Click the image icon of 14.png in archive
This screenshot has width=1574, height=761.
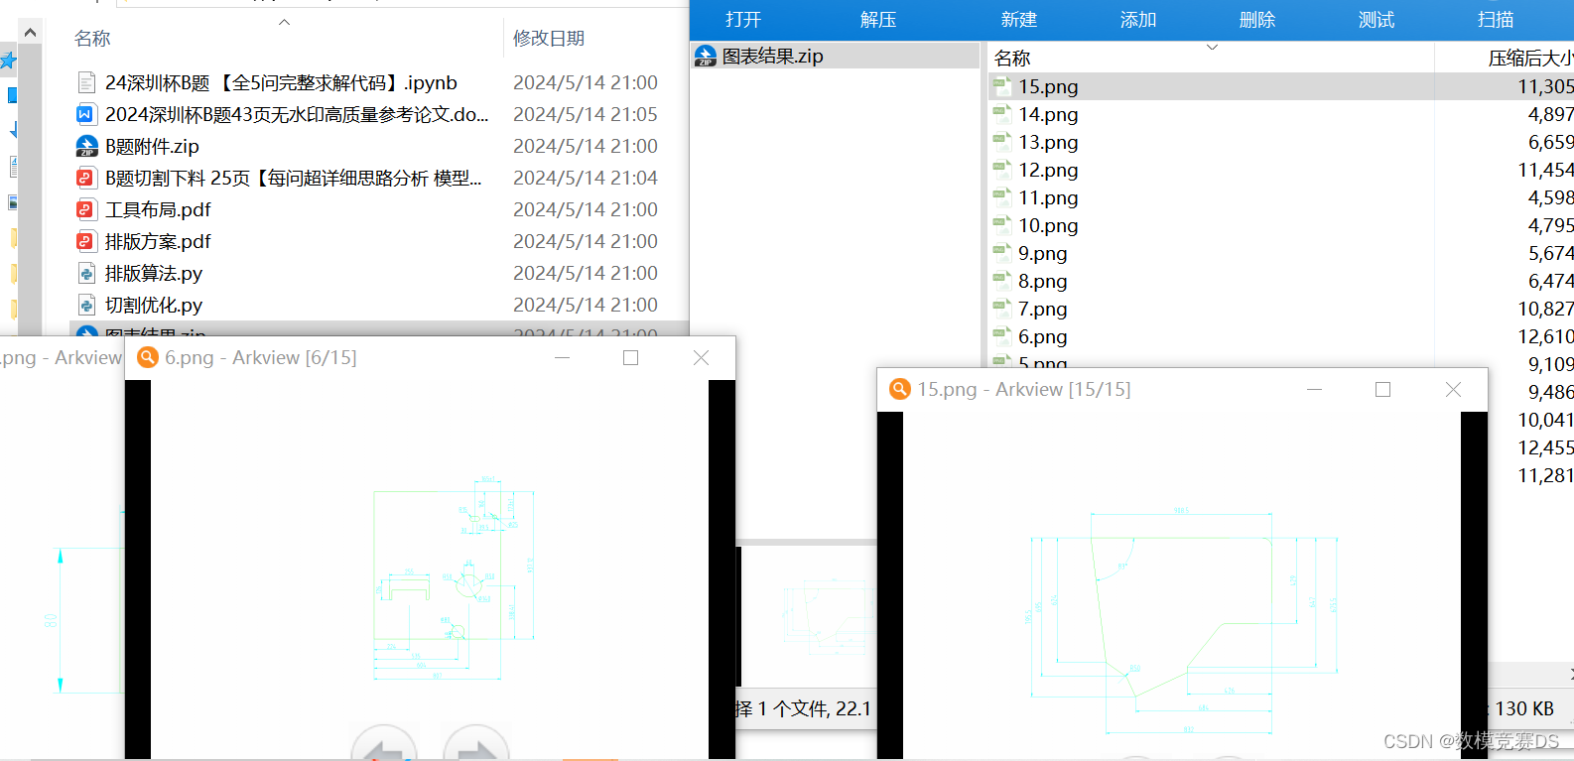[x=1002, y=114]
